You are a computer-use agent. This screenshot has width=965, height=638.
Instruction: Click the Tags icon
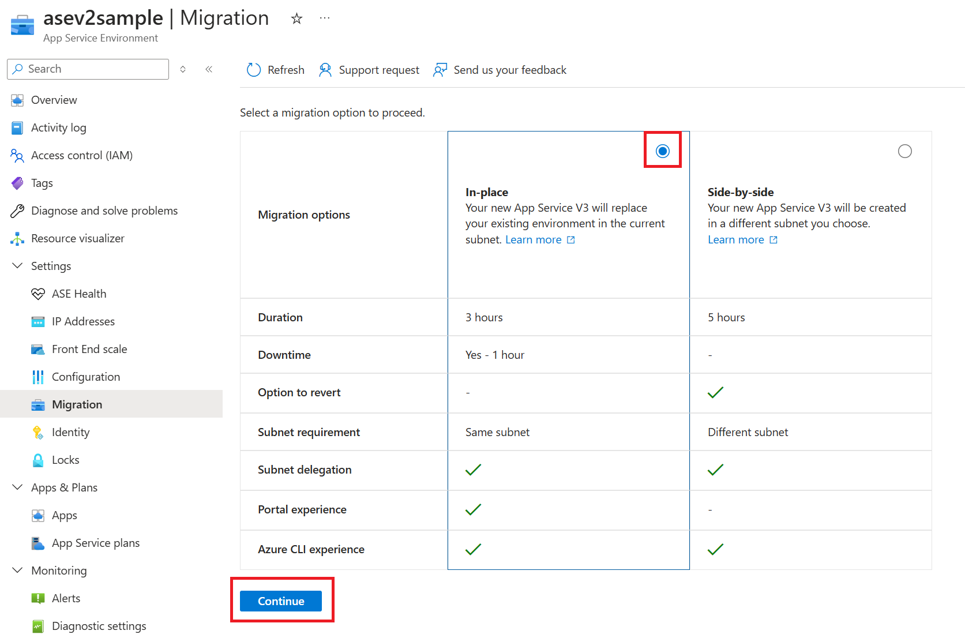(17, 183)
